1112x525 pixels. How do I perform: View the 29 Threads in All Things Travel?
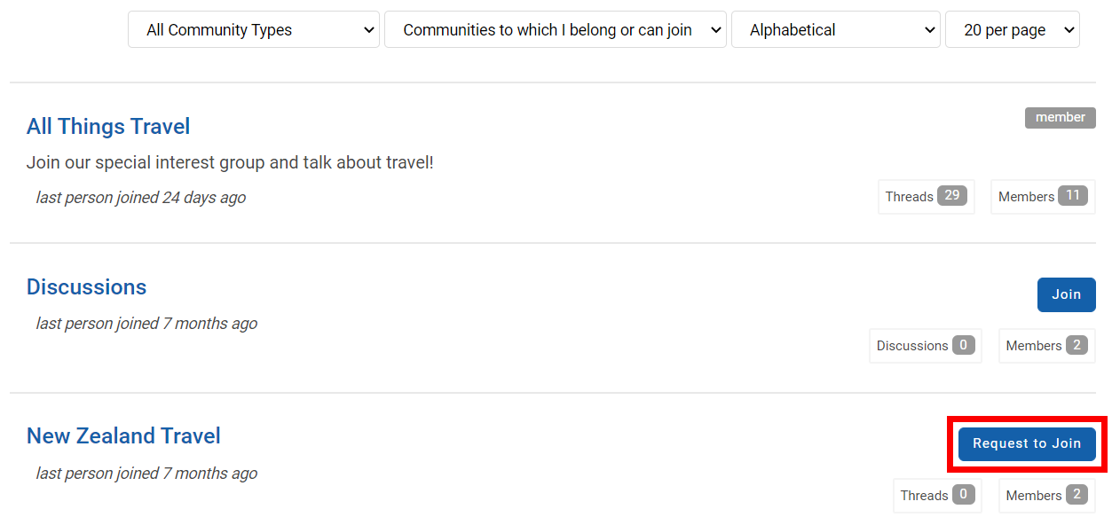[x=926, y=197]
